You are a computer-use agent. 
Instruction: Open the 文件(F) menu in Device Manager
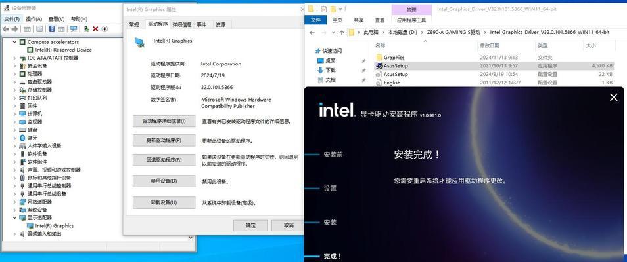[12, 19]
